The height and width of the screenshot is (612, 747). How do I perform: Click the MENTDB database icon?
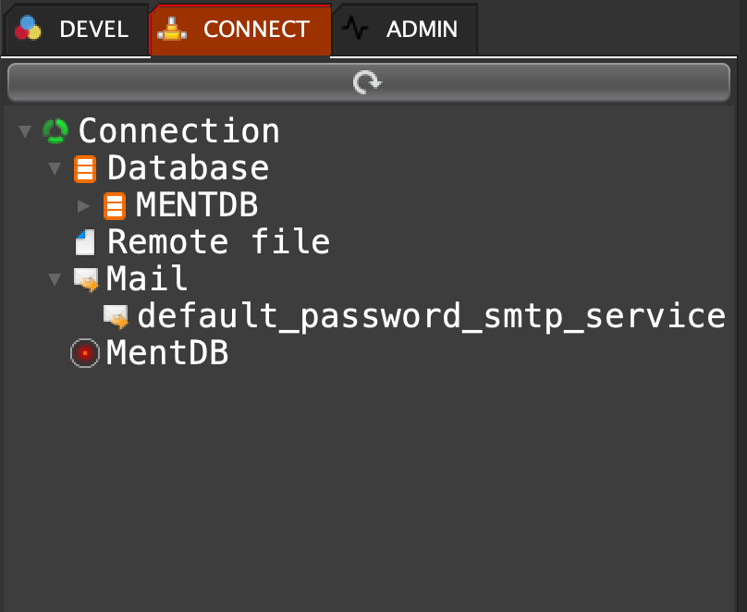pyautogui.click(x=115, y=205)
